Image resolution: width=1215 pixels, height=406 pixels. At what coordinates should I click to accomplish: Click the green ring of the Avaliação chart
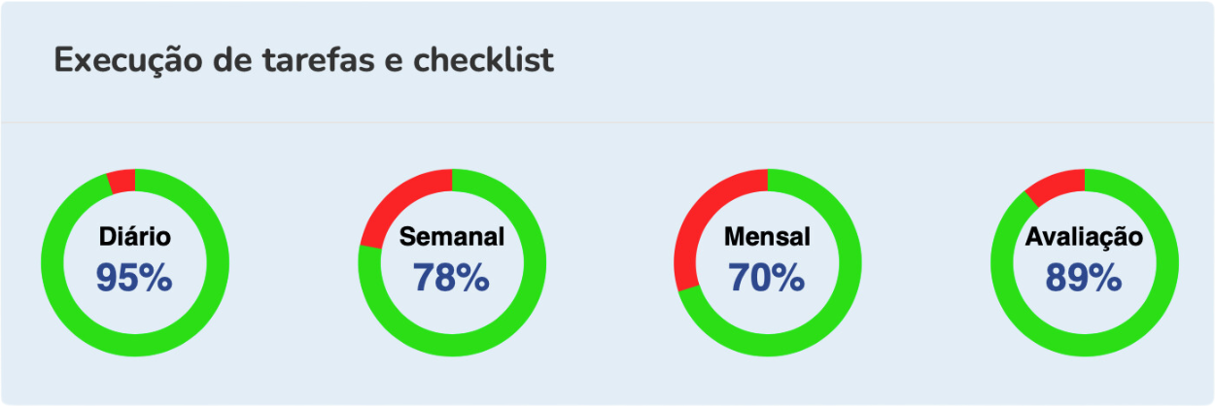[1084, 344]
